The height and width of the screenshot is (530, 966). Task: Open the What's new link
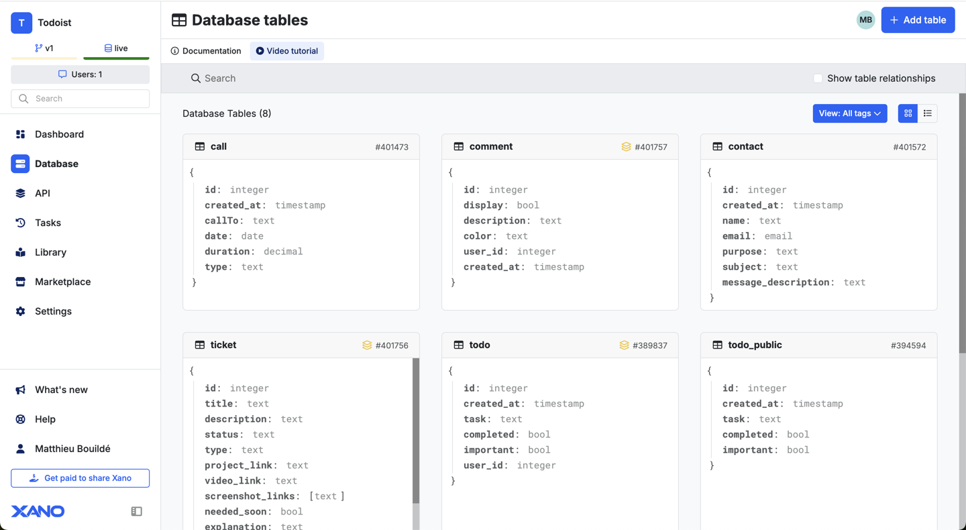point(62,390)
